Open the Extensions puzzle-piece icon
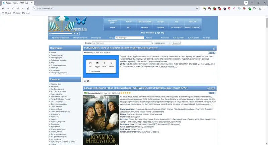The height and width of the screenshot is (145, 268). [254, 8]
